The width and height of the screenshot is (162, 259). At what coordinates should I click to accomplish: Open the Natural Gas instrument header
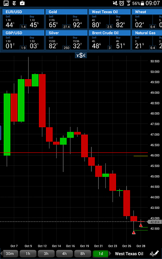[x=147, y=33]
